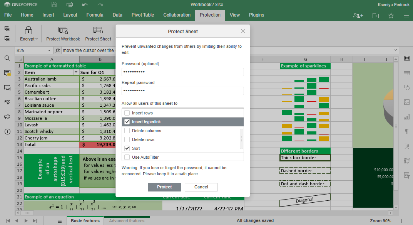
Task: Open the chat panel in left sidebar
Action: click(x=7, y=87)
